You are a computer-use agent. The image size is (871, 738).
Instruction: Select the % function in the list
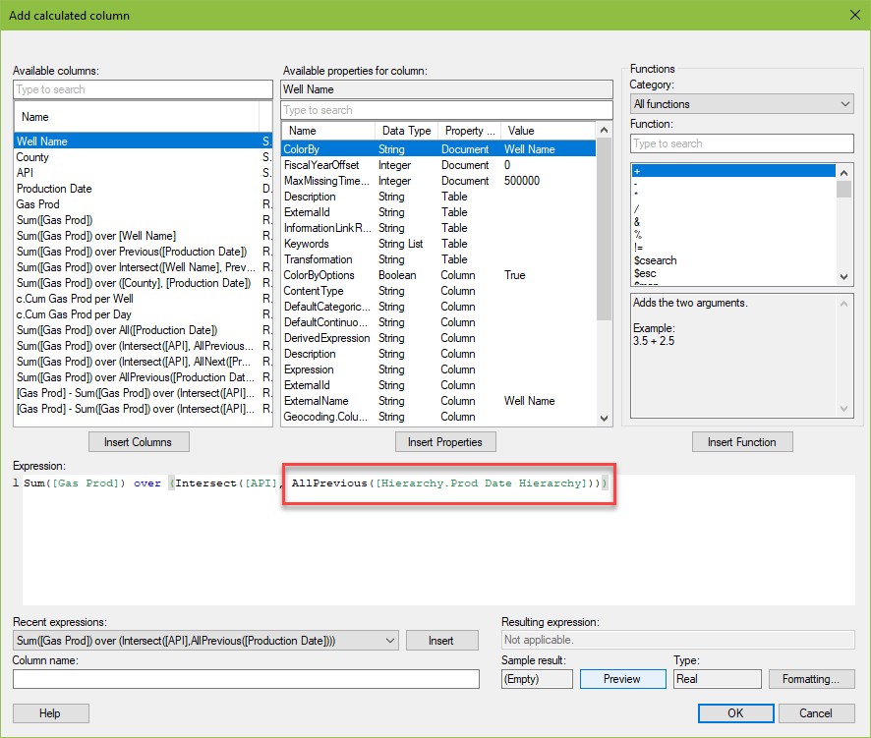tap(733, 235)
